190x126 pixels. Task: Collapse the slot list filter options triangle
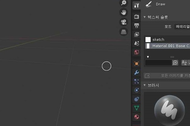[x=148, y=57]
